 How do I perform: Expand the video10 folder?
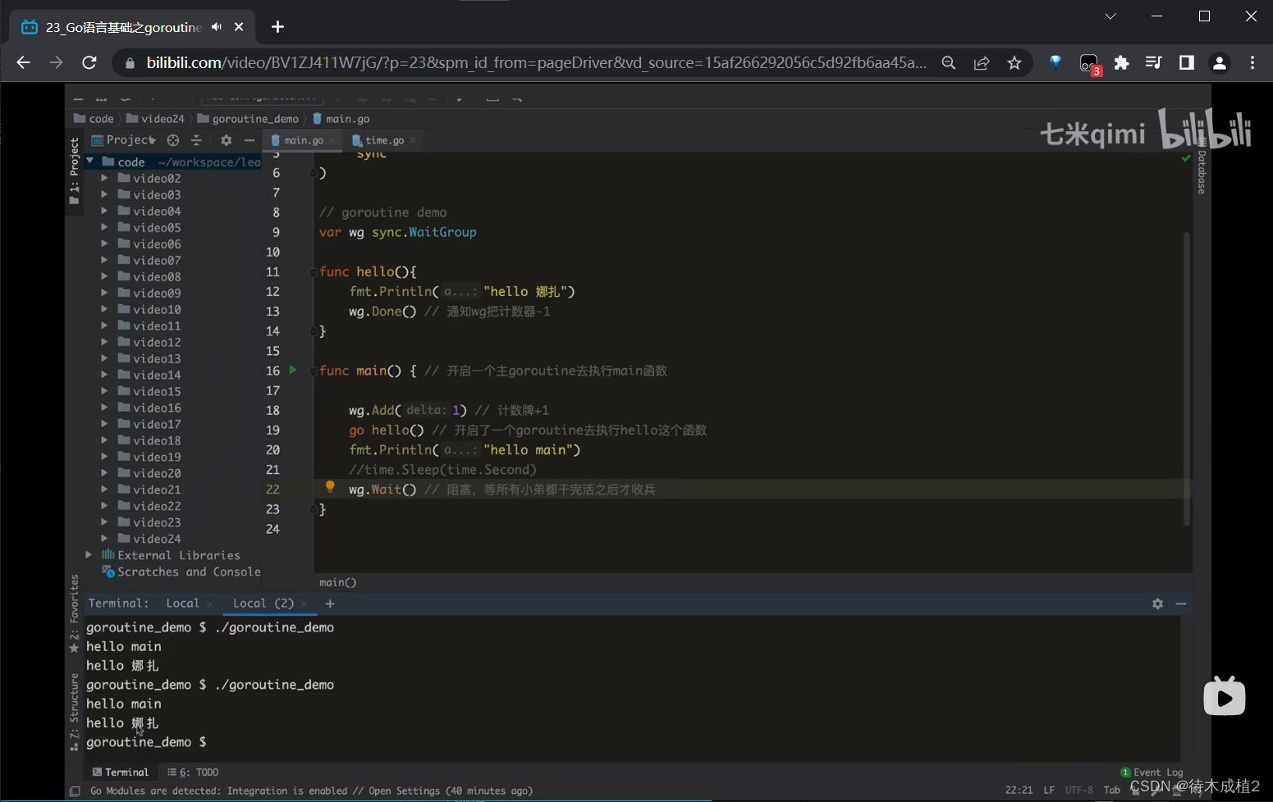pyautogui.click(x=104, y=309)
